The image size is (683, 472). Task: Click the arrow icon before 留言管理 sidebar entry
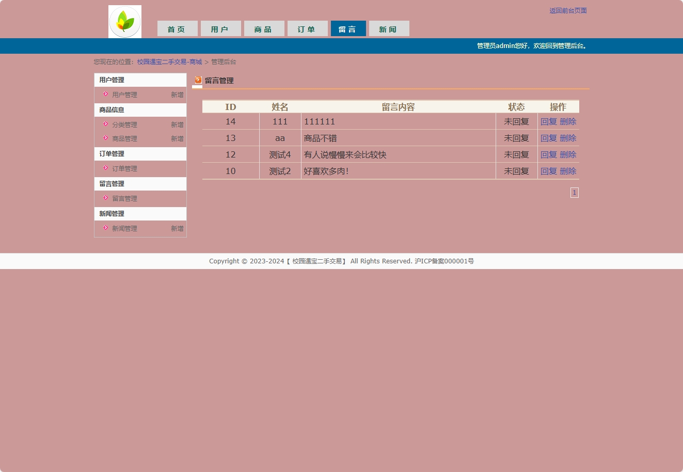click(105, 198)
